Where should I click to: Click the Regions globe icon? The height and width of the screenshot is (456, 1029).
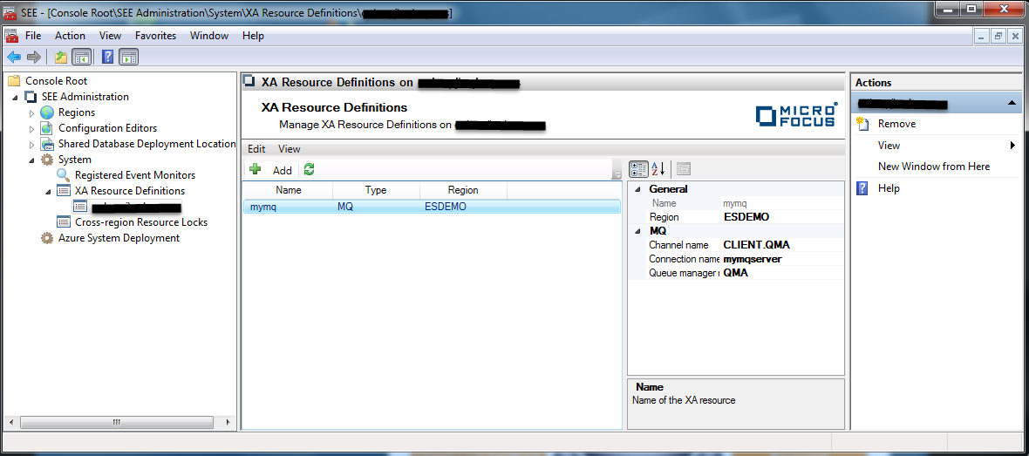pyautogui.click(x=49, y=112)
